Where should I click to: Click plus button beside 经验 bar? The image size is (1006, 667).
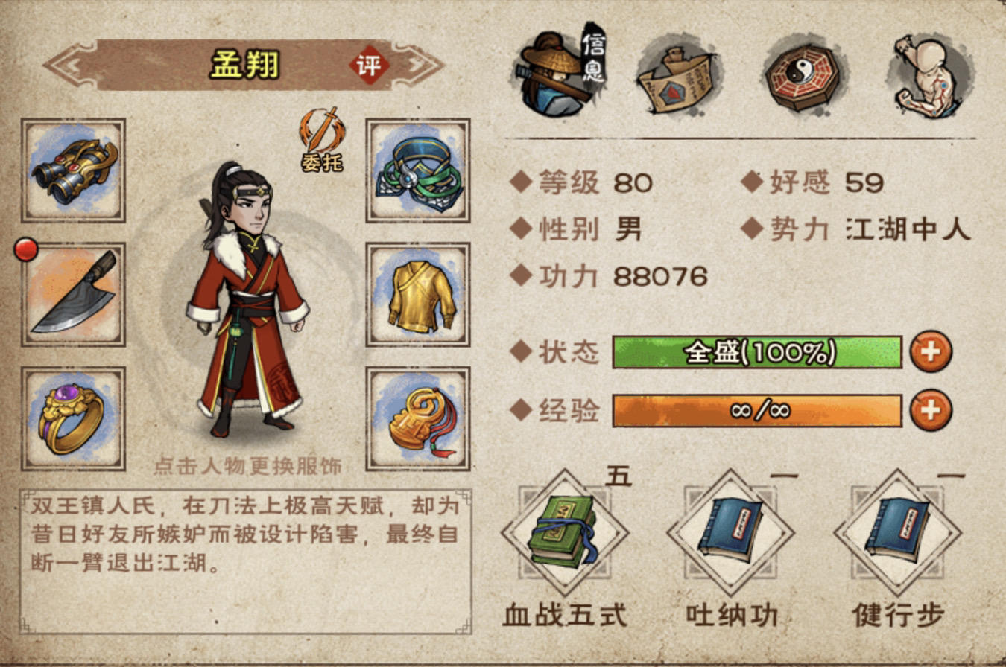pos(931,410)
